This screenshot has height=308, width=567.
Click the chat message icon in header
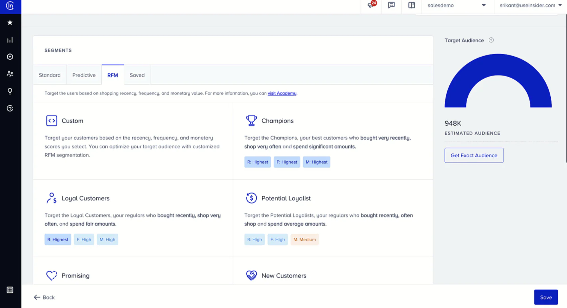(x=391, y=5)
